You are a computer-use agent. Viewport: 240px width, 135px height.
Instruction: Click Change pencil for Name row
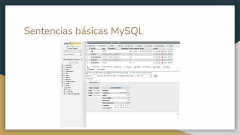coord(154,54)
